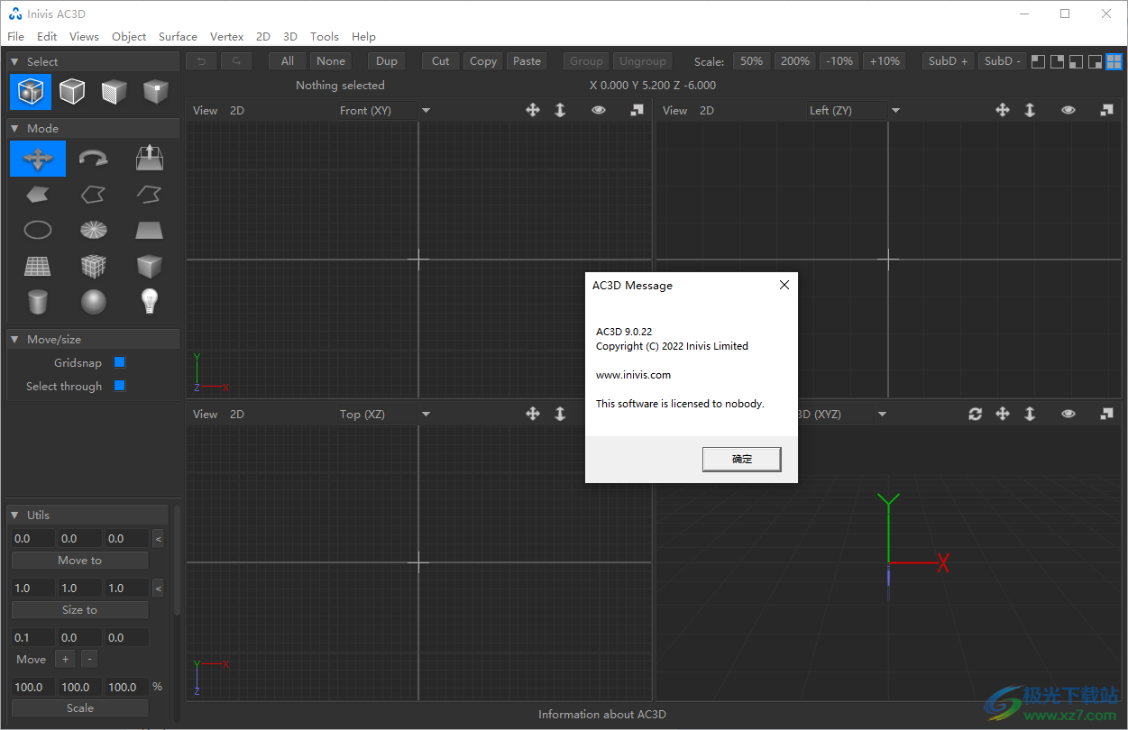Close the AC3D Message dialog

tap(784, 285)
